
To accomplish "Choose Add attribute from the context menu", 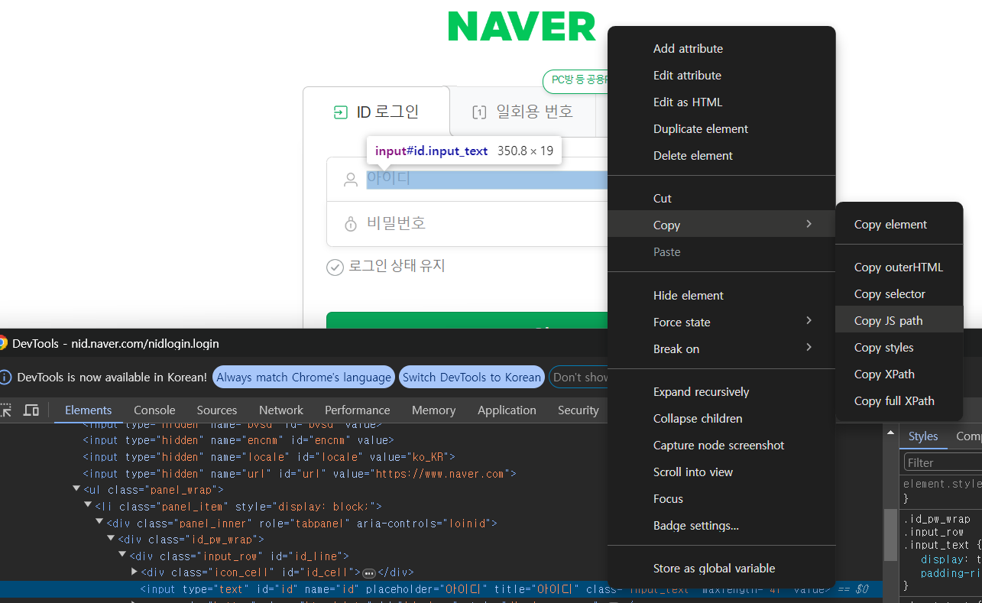I will coord(721,48).
